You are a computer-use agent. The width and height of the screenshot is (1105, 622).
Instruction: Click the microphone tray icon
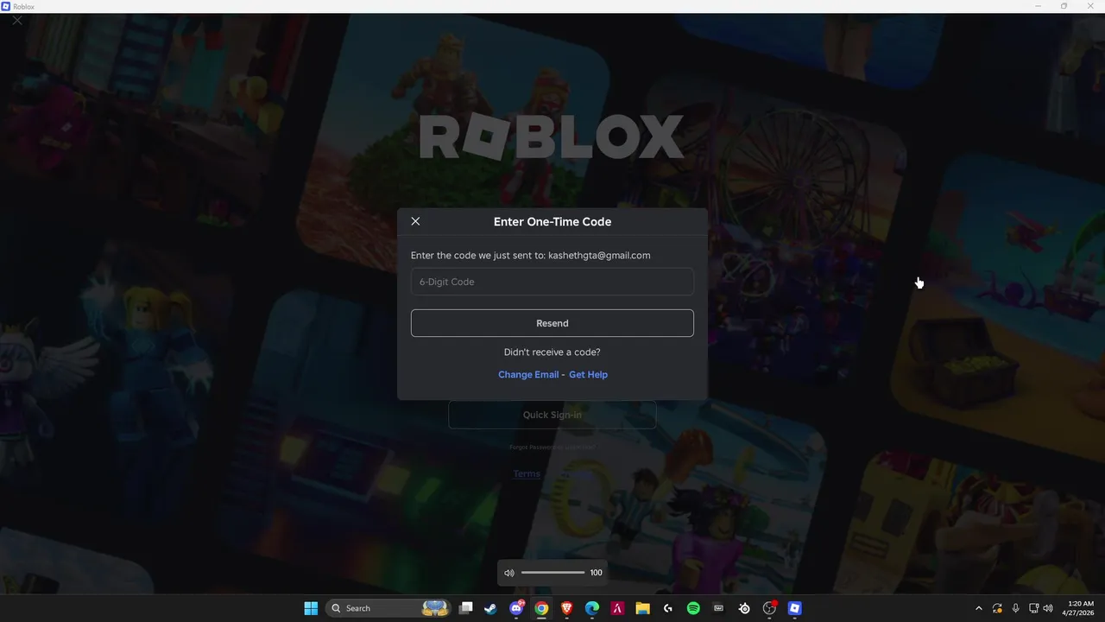pyautogui.click(x=1015, y=608)
